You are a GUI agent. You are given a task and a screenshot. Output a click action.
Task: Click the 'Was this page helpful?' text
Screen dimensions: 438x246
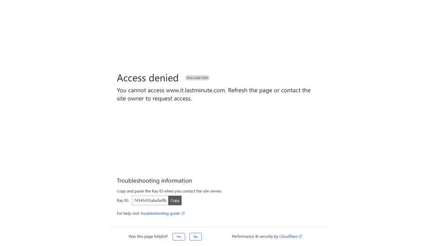(x=148, y=236)
